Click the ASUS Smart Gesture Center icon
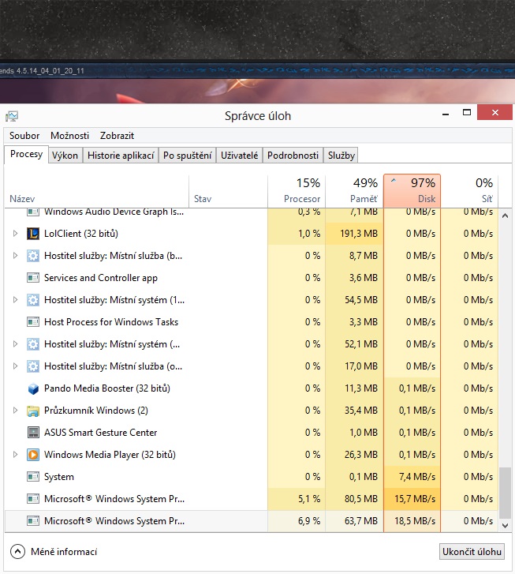The width and height of the screenshot is (515, 574). click(33, 433)
